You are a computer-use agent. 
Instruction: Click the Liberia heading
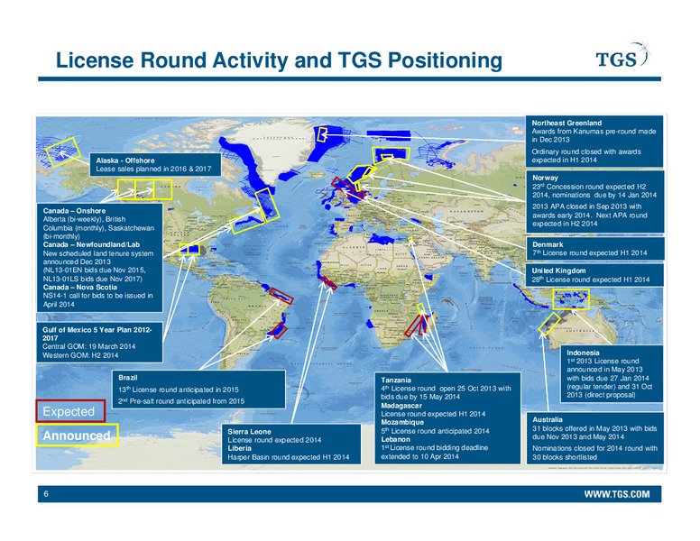click(x=239, y=448)
